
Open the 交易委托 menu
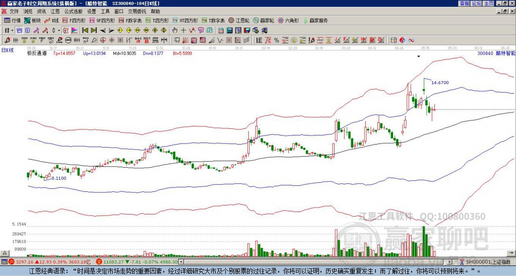(137, 12)
